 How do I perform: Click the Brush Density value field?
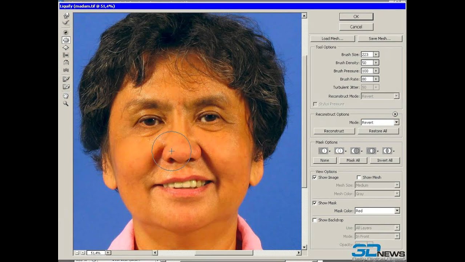point(367,63)
